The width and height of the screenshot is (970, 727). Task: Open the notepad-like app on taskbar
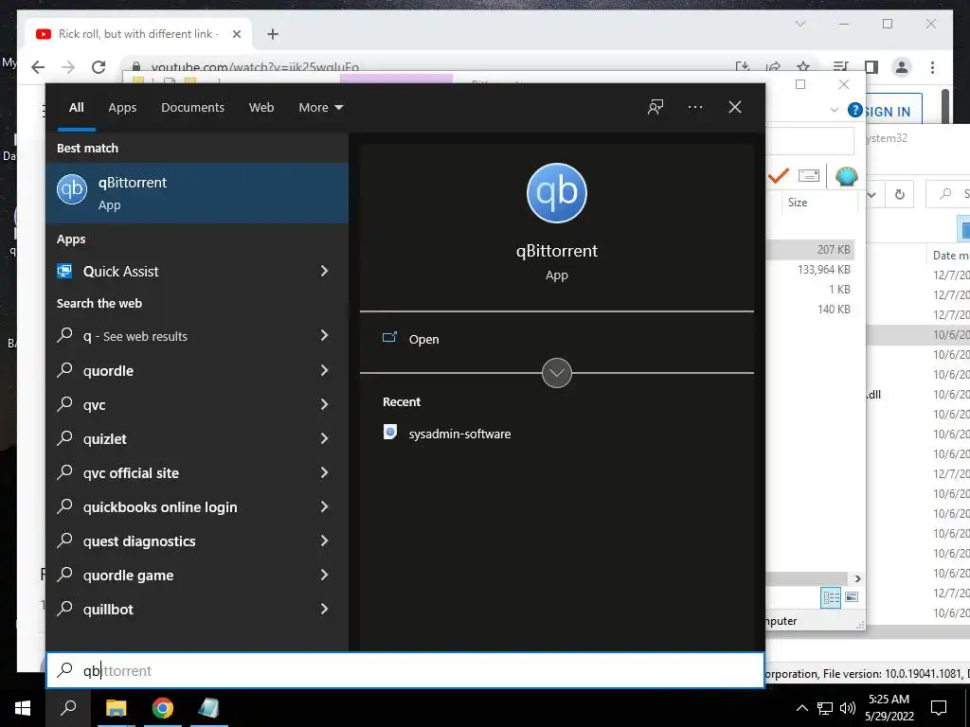pyautogui.click(x=208, y=708)
